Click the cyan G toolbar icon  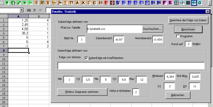pyautogui.click(x=200, y=3)
